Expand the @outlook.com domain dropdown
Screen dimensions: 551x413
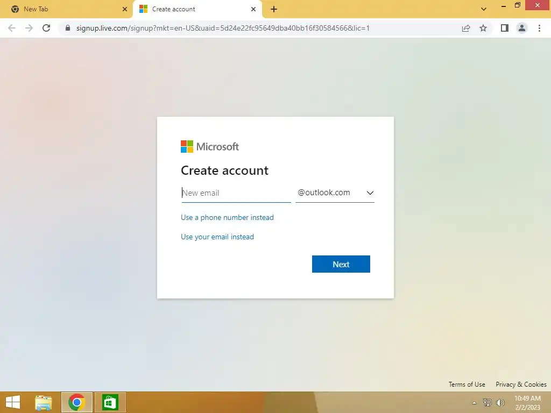point(335,193)
